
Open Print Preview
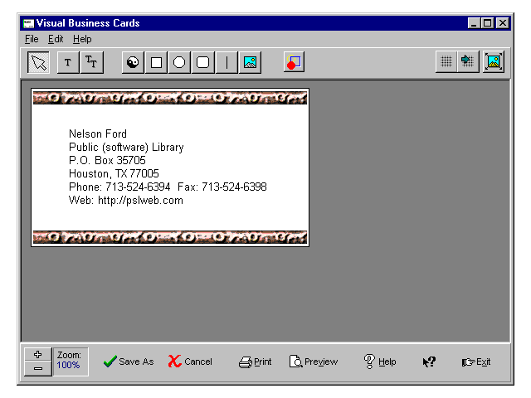click(x=314, y=362)
